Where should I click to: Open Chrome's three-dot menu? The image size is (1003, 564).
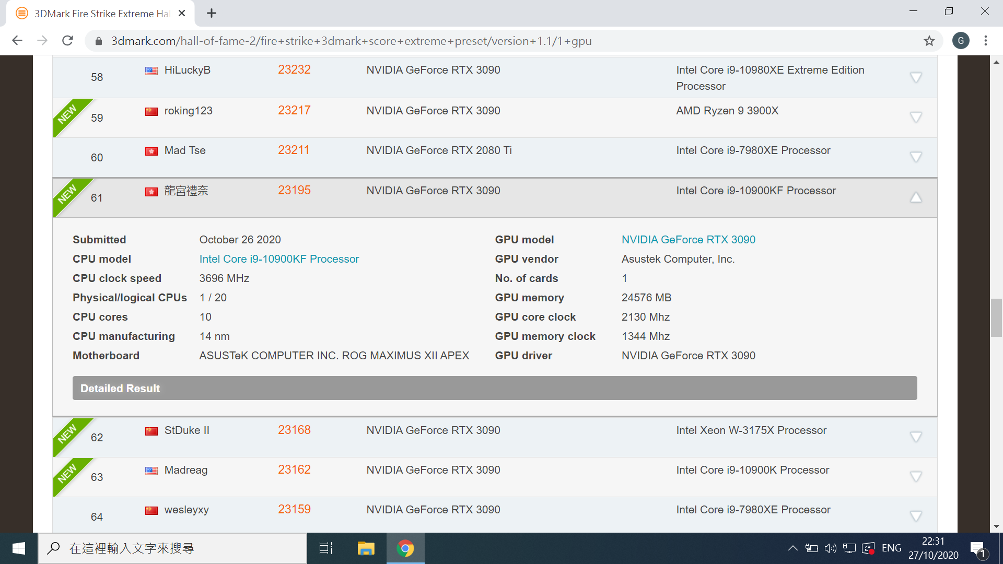[x=986, y=41]
